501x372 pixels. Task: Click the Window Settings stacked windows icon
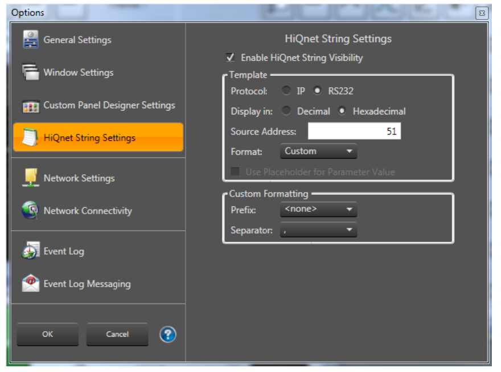[30, 72]
